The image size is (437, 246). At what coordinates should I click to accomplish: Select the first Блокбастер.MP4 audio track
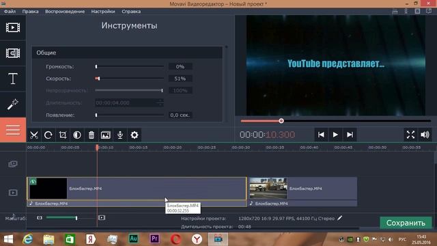click(137, 204)
